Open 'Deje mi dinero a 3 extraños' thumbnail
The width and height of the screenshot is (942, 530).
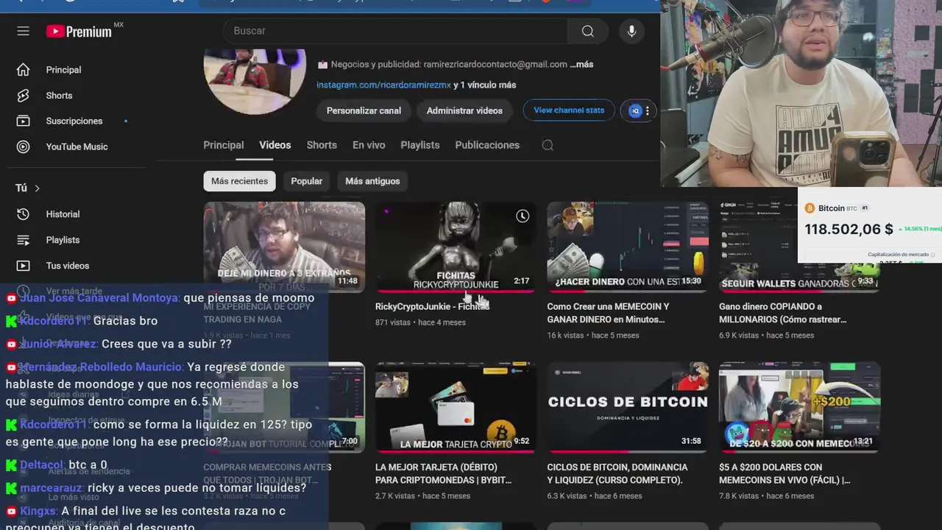(284, 247)
